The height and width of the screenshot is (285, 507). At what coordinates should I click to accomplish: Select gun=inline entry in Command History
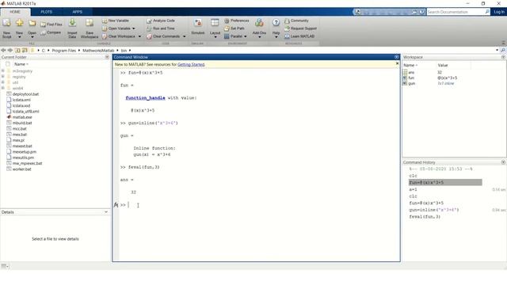(434, 210)
